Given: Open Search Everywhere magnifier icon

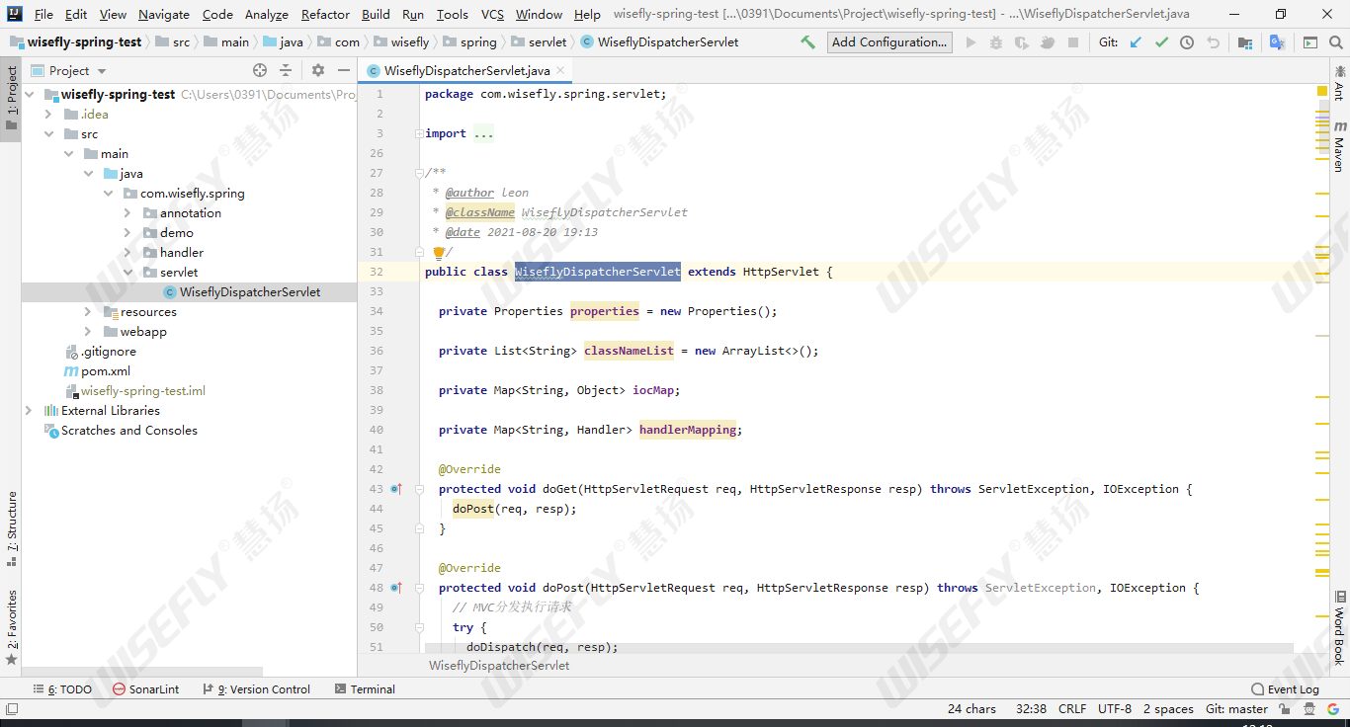Looking at the screenshot, I should (1336, 42).
